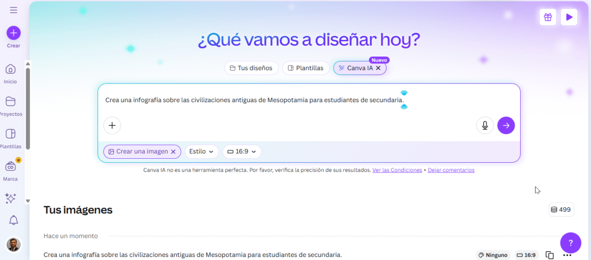Click the purple Crear plus button
Viewport: 591px width, 260px height.
click(x=13, y=33)
